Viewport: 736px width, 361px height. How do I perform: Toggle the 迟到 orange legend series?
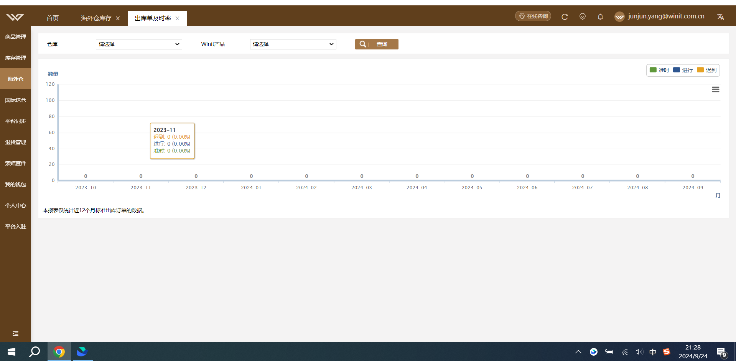pyautogui.click(x=707, y=70)
